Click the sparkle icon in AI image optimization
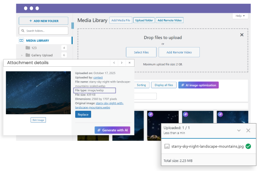Image resolution: width=263 pixels, height=171 pixels. point(183,85)
